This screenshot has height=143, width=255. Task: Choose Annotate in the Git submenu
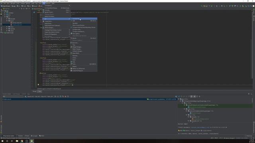(84, 23)
